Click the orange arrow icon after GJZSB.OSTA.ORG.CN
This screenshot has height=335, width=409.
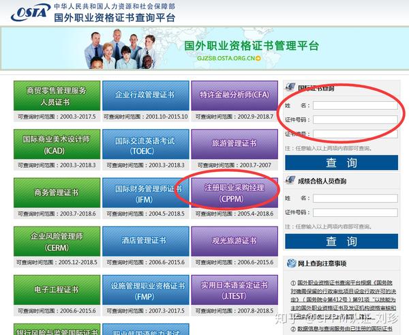(258, 58)
